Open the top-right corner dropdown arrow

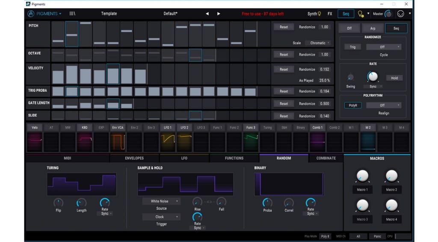409,13
